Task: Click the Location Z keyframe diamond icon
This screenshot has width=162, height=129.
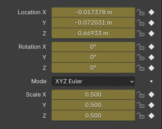Action: click(x=151, y=33)
